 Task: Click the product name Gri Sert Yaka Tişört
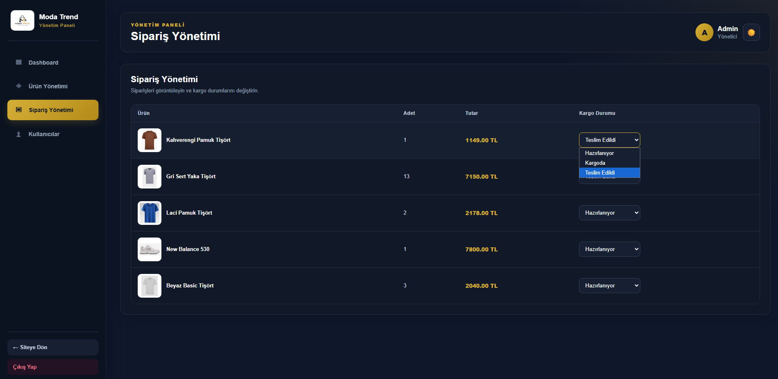(191, 176)
